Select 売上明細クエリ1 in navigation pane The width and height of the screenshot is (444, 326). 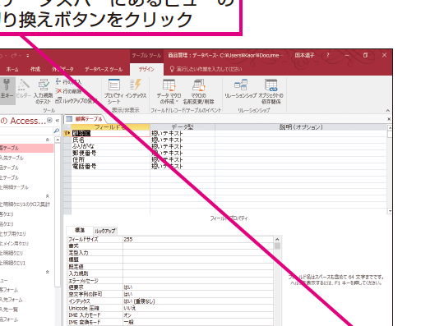coord(12,263)
